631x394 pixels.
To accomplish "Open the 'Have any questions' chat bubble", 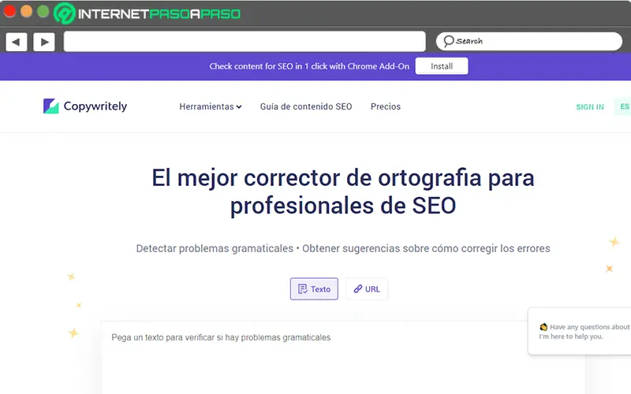I will [580, 331].
